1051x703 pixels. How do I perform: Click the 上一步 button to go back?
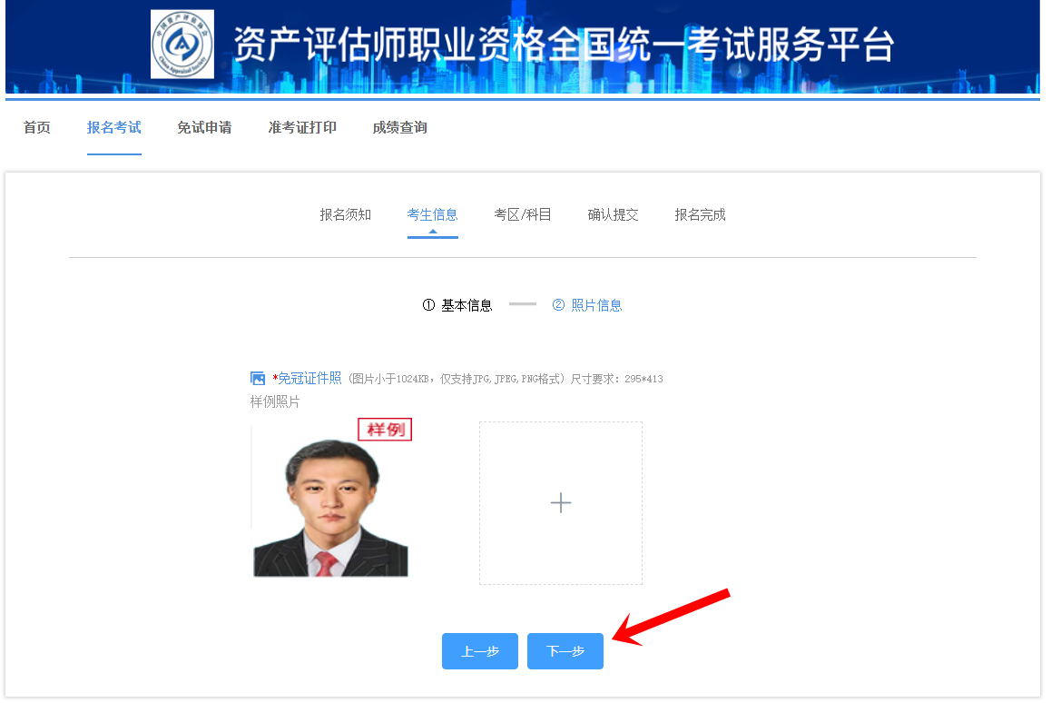click(x=479, y=650)
